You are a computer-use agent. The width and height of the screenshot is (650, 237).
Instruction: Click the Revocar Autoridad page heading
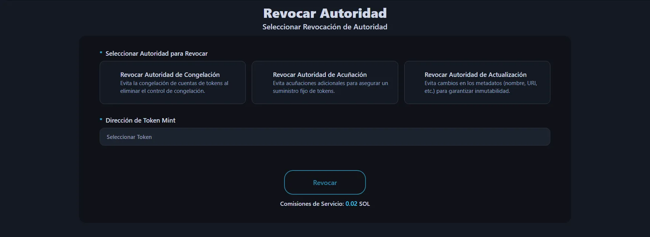325,13
